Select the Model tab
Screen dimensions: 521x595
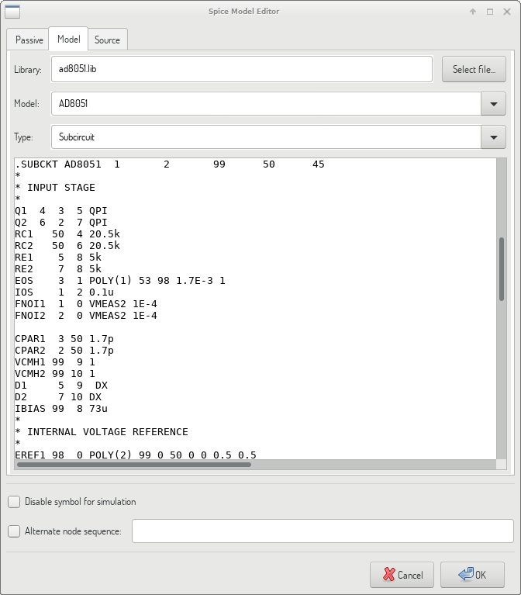point(68,39)
